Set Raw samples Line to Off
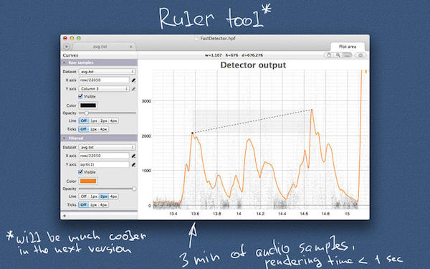430x269 pixels. coord(84,121)
